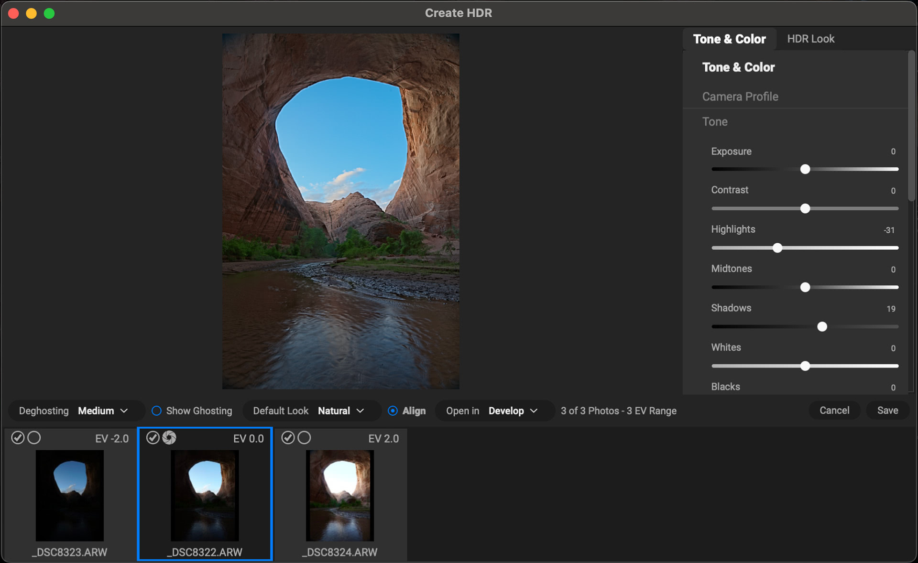Uncheck the include checkmark on _DSC8323.ARW
Screen dimensions: 918x563
click(18, 438)
